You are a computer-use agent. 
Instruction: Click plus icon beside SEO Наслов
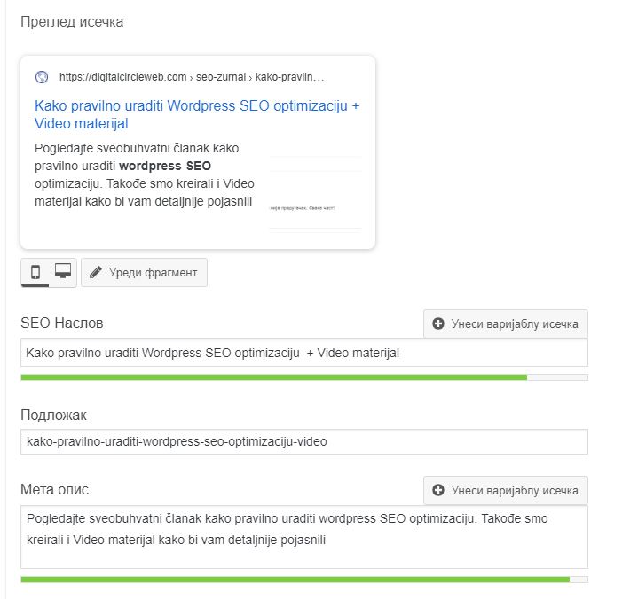[x=438, y=324]
